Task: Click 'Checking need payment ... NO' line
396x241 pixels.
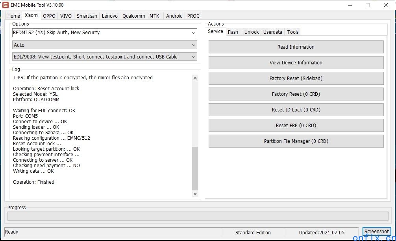Action: 46,166
